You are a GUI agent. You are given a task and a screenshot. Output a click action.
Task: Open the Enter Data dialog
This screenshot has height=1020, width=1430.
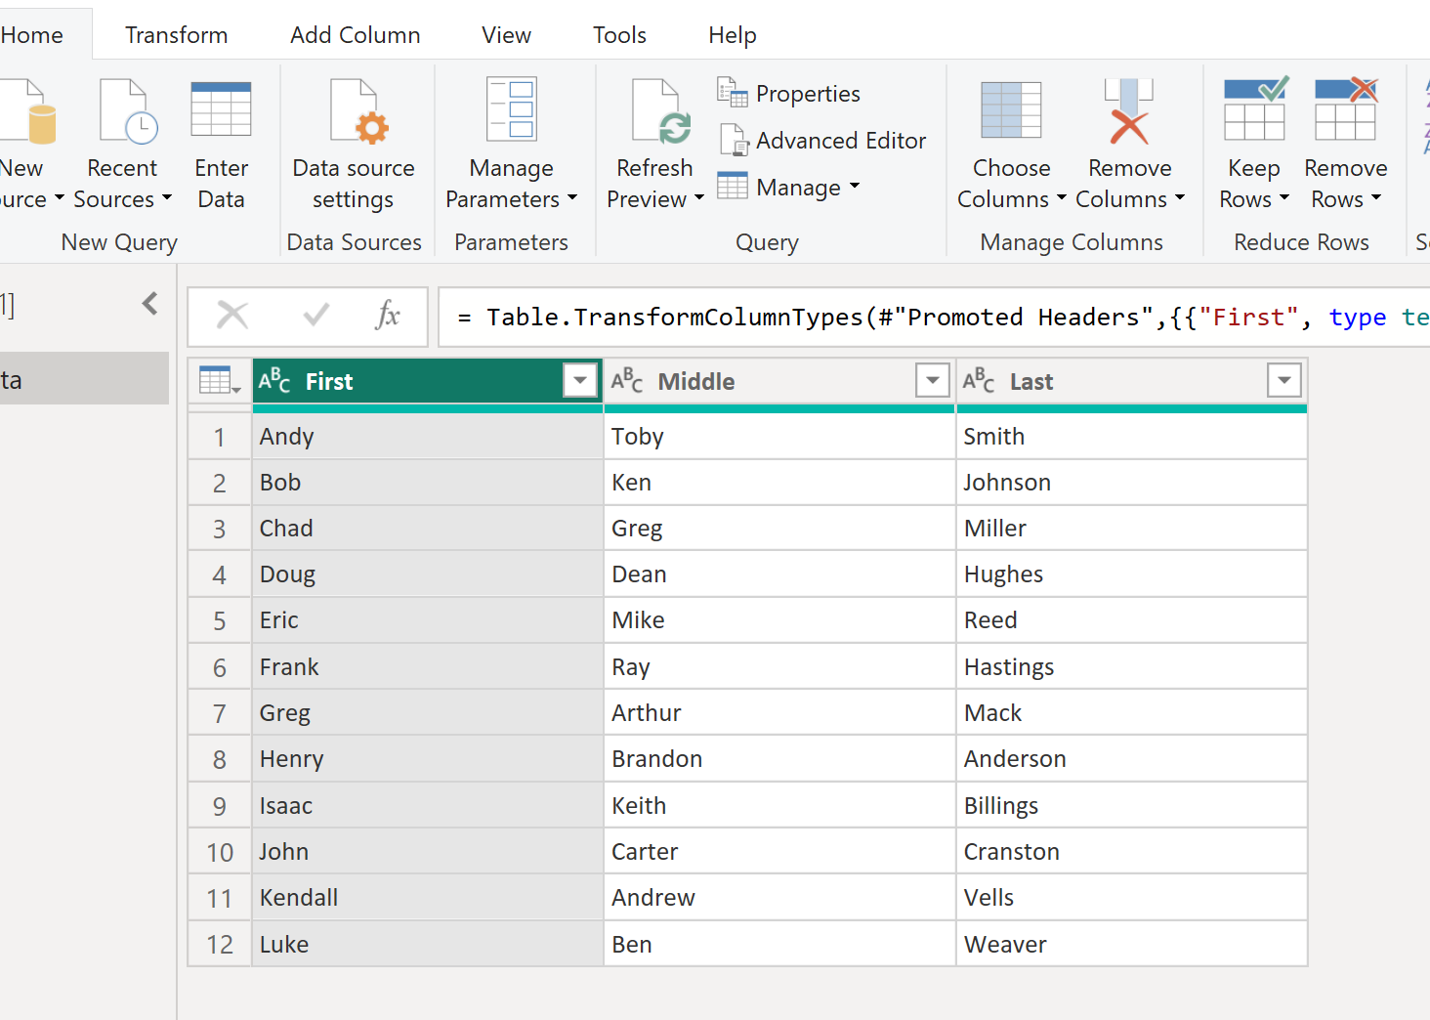tap(220, 142)
